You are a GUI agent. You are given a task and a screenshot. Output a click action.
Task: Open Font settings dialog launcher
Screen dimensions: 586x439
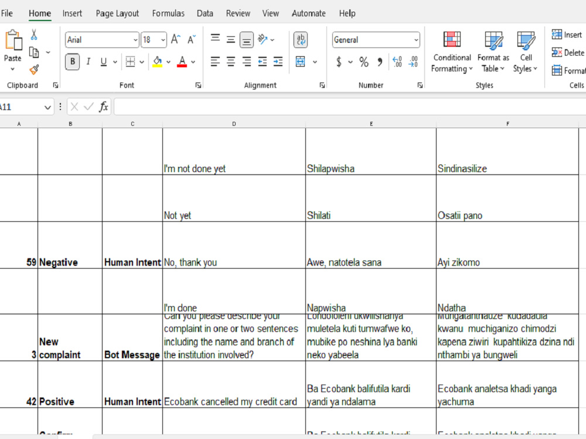(198, 85)
